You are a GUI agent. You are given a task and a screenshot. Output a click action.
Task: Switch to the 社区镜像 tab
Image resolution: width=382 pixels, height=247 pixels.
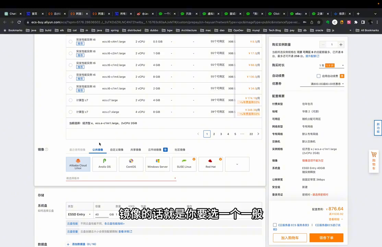(x=180, y=150)
